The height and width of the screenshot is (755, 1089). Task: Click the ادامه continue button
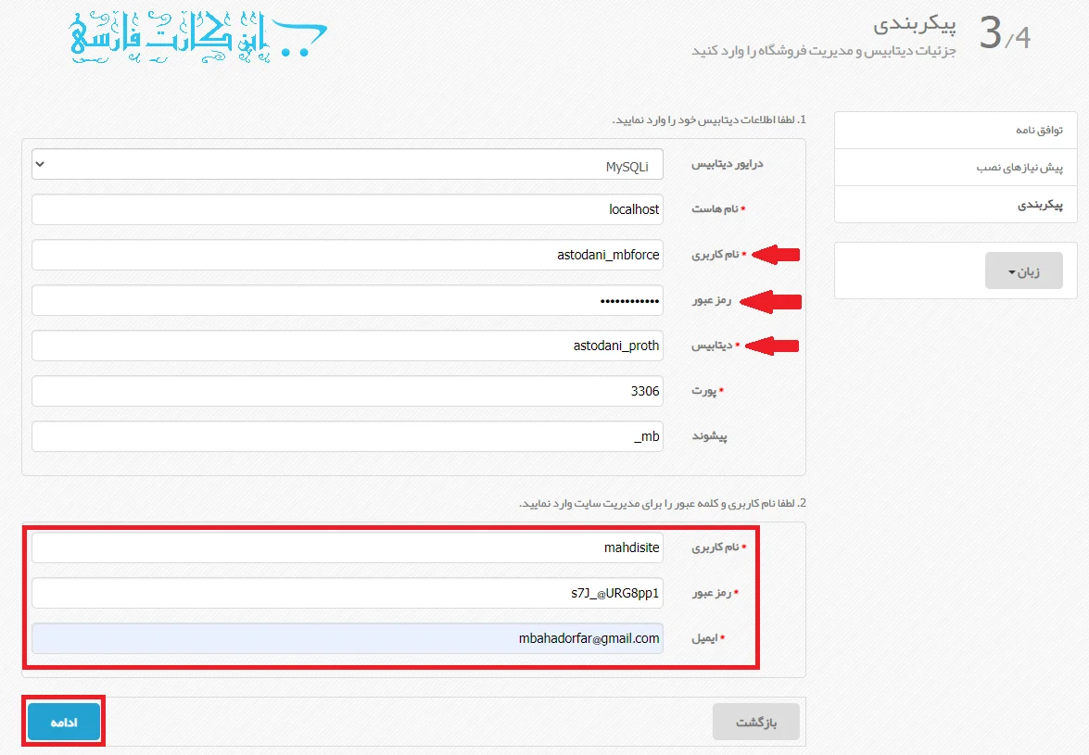coord(62,721)
